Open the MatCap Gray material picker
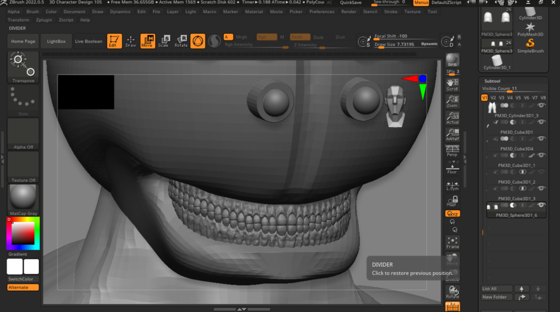560x312 pixels. tap(23, 200)
